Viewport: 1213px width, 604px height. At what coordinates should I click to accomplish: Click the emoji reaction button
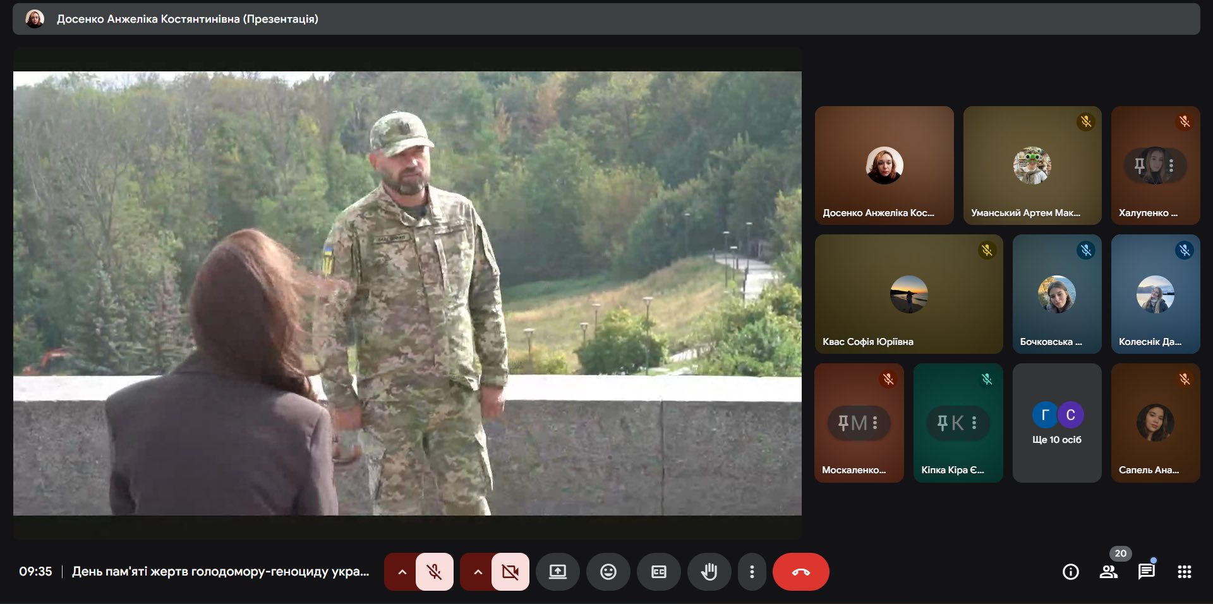pos(608,572)
